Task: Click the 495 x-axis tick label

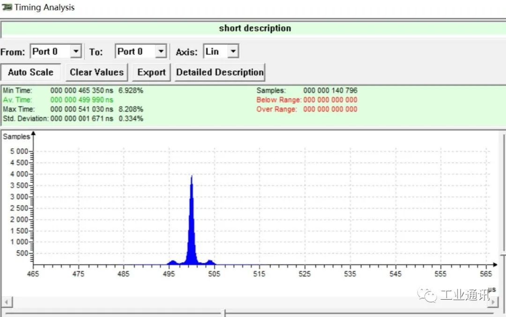Action: 169,274
